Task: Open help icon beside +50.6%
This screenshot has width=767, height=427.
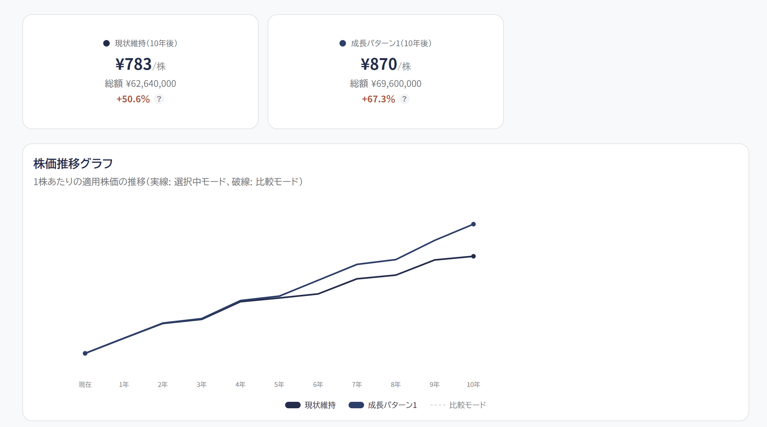Action: coord(159,99)
